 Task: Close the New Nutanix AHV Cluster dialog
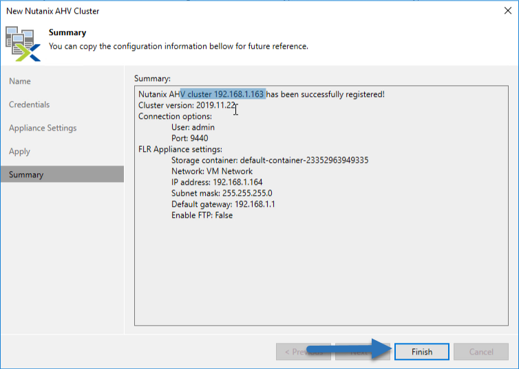[x=508, y=10]
